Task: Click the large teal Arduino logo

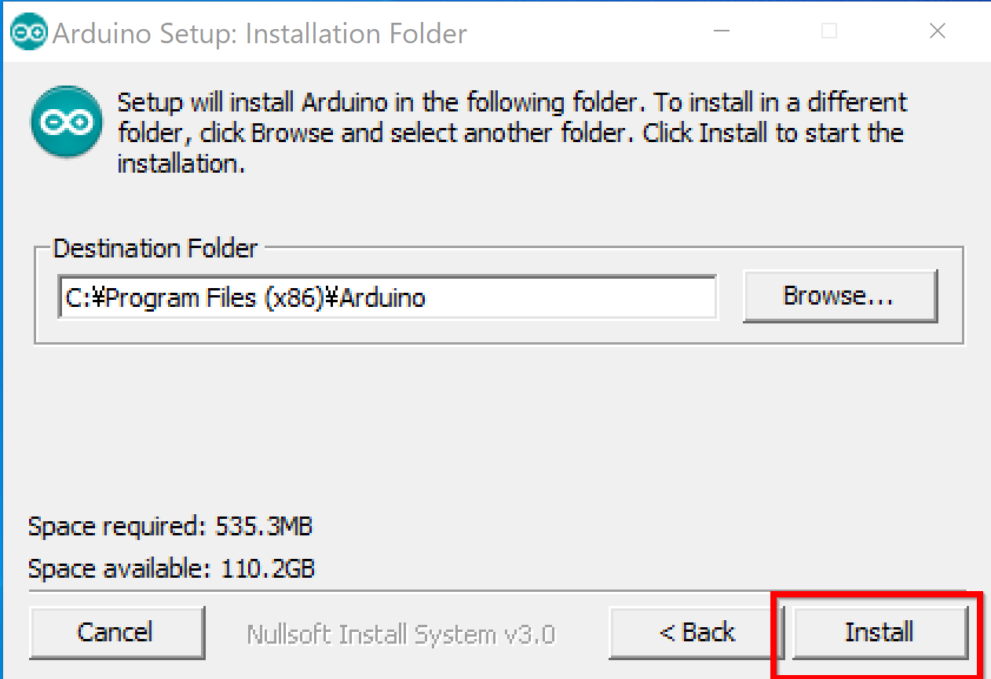Action: (x=66, y=122)
